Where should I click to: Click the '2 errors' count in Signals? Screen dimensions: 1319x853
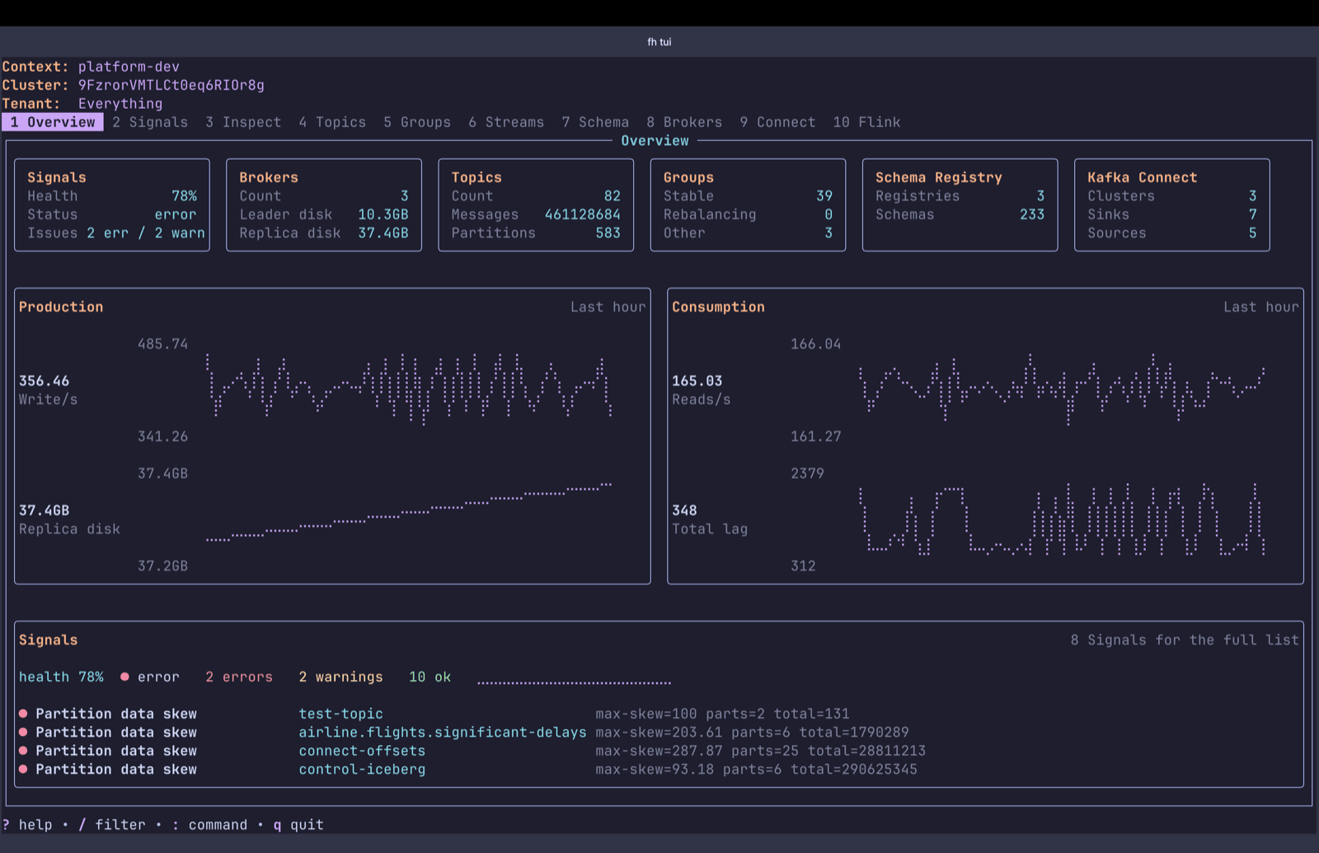click(239, 677)
